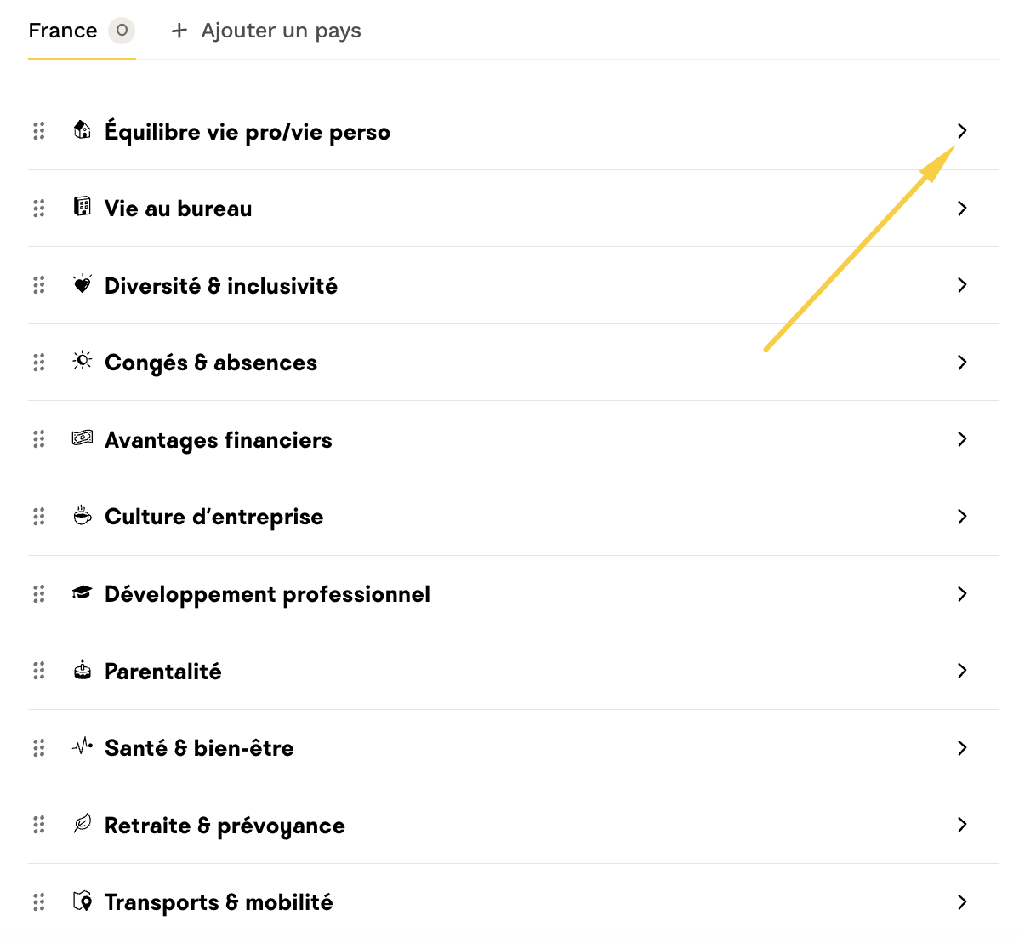Click the graduation cap icon for Développement professionnel
The height and width of the screenshot is (938, 1019).
pos(83,592)
